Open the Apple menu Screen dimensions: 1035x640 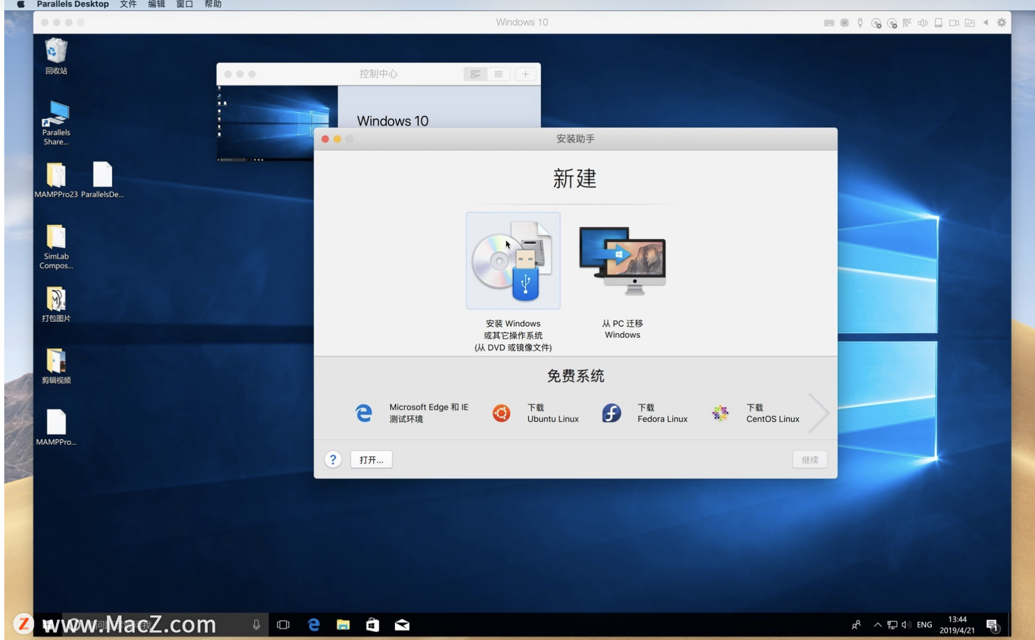(21, 4)
